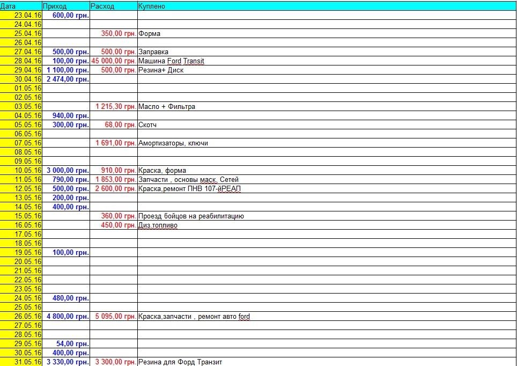Select the 5 095,00 грн. expense cell
Viewport: 517px width, 366px height.
[114, 316]
